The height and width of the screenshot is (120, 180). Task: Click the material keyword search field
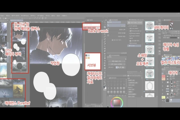click(x=135, y=76)
